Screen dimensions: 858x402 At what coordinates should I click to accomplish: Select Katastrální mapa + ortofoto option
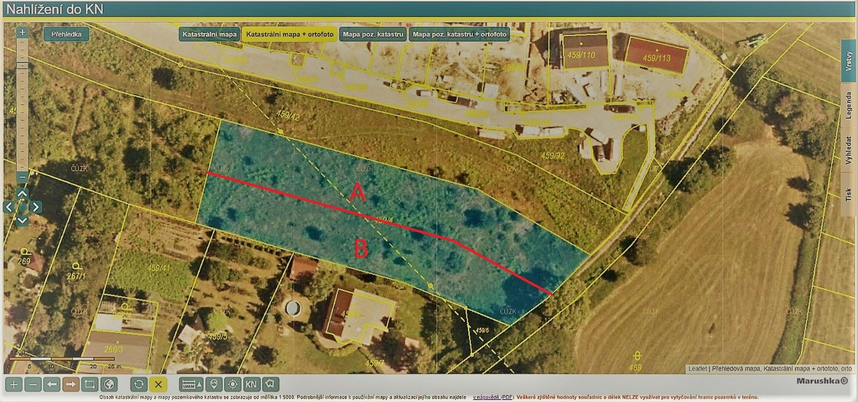(x=290, y=34)
